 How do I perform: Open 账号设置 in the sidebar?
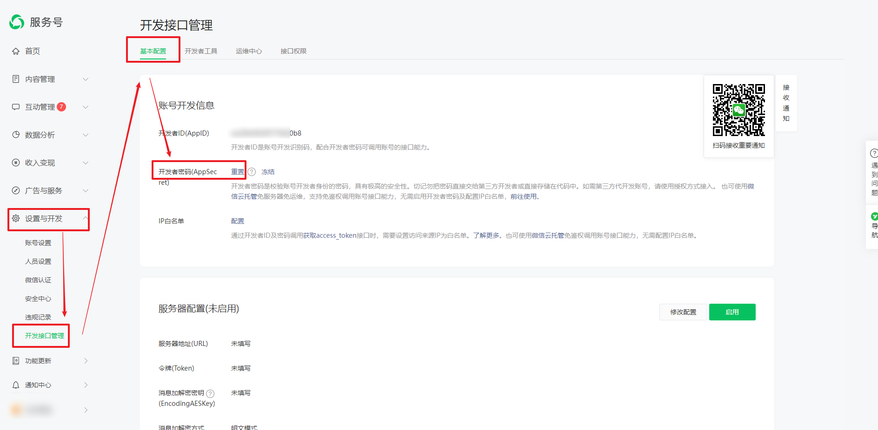(x=38, y=243)
